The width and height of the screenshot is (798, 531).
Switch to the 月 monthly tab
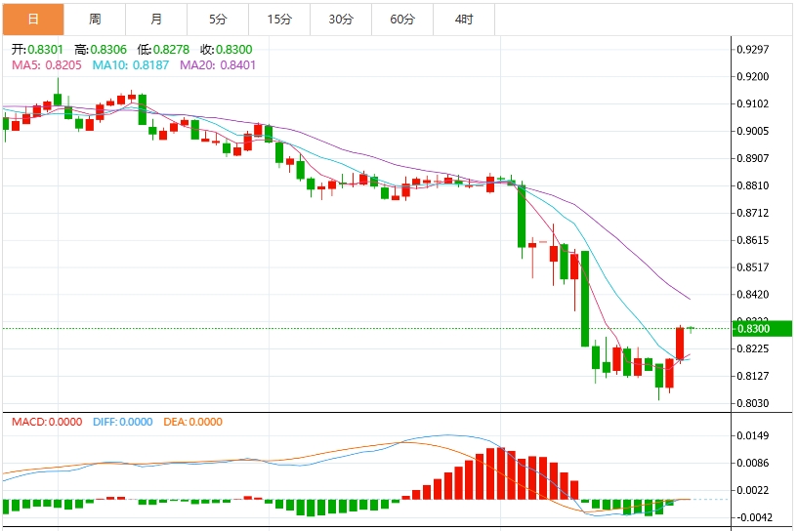coord(156,20)
